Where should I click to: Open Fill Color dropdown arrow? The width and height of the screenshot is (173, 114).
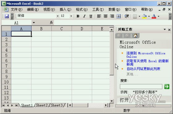(x=149, y=16)
